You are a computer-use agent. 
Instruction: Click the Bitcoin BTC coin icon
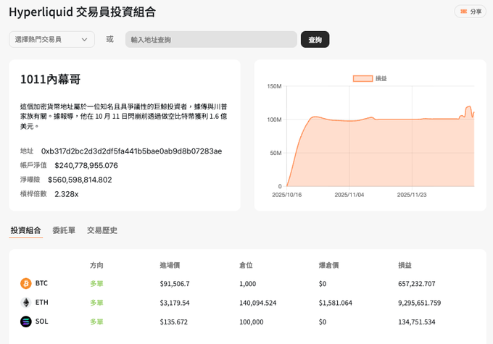click(x=26, y=283)
